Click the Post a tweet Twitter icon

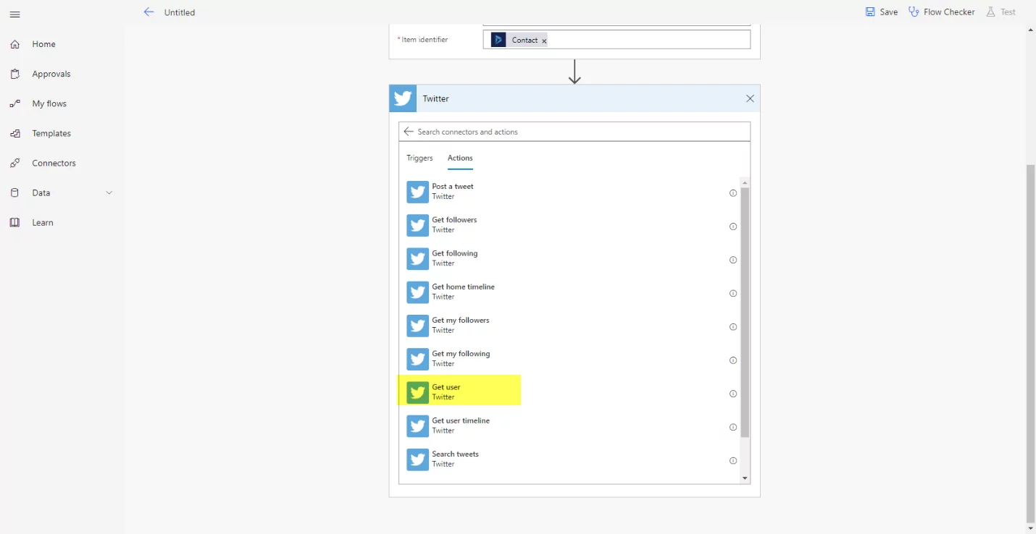click(417, 192)
